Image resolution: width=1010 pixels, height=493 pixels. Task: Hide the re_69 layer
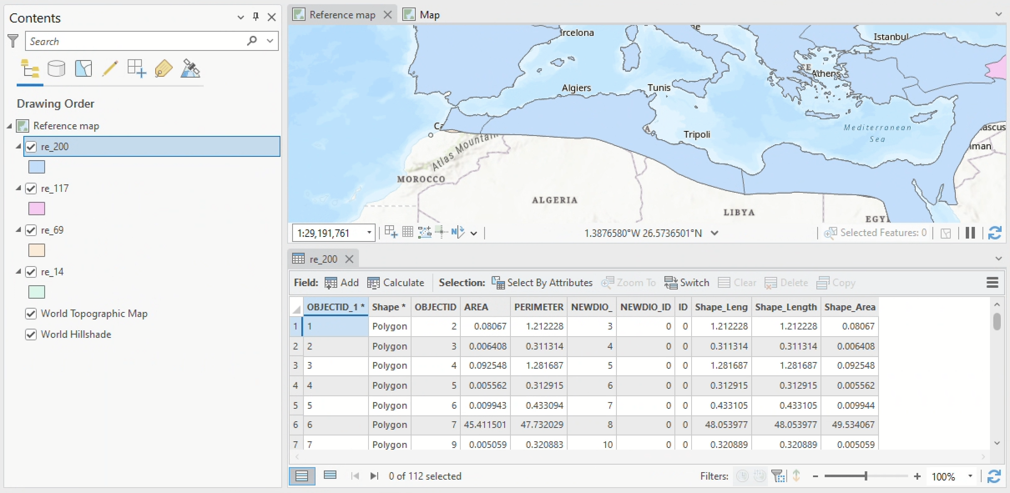(x=31, y=230)
